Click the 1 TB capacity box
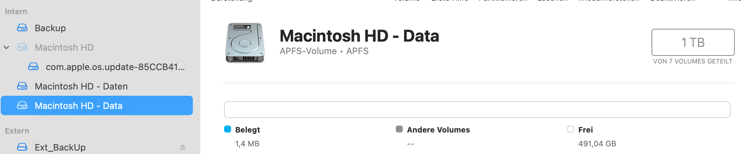 click(x=693, y=42)
